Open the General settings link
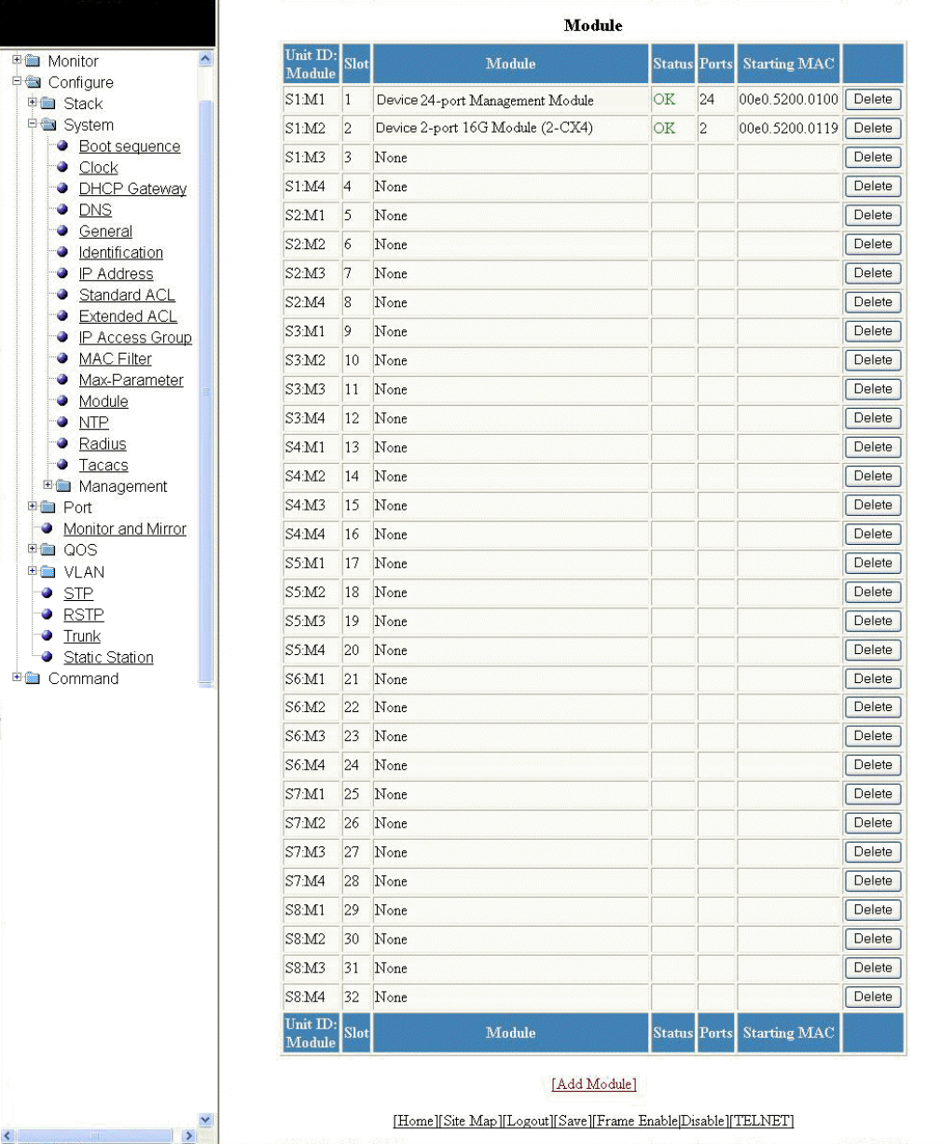 point(105,231)
